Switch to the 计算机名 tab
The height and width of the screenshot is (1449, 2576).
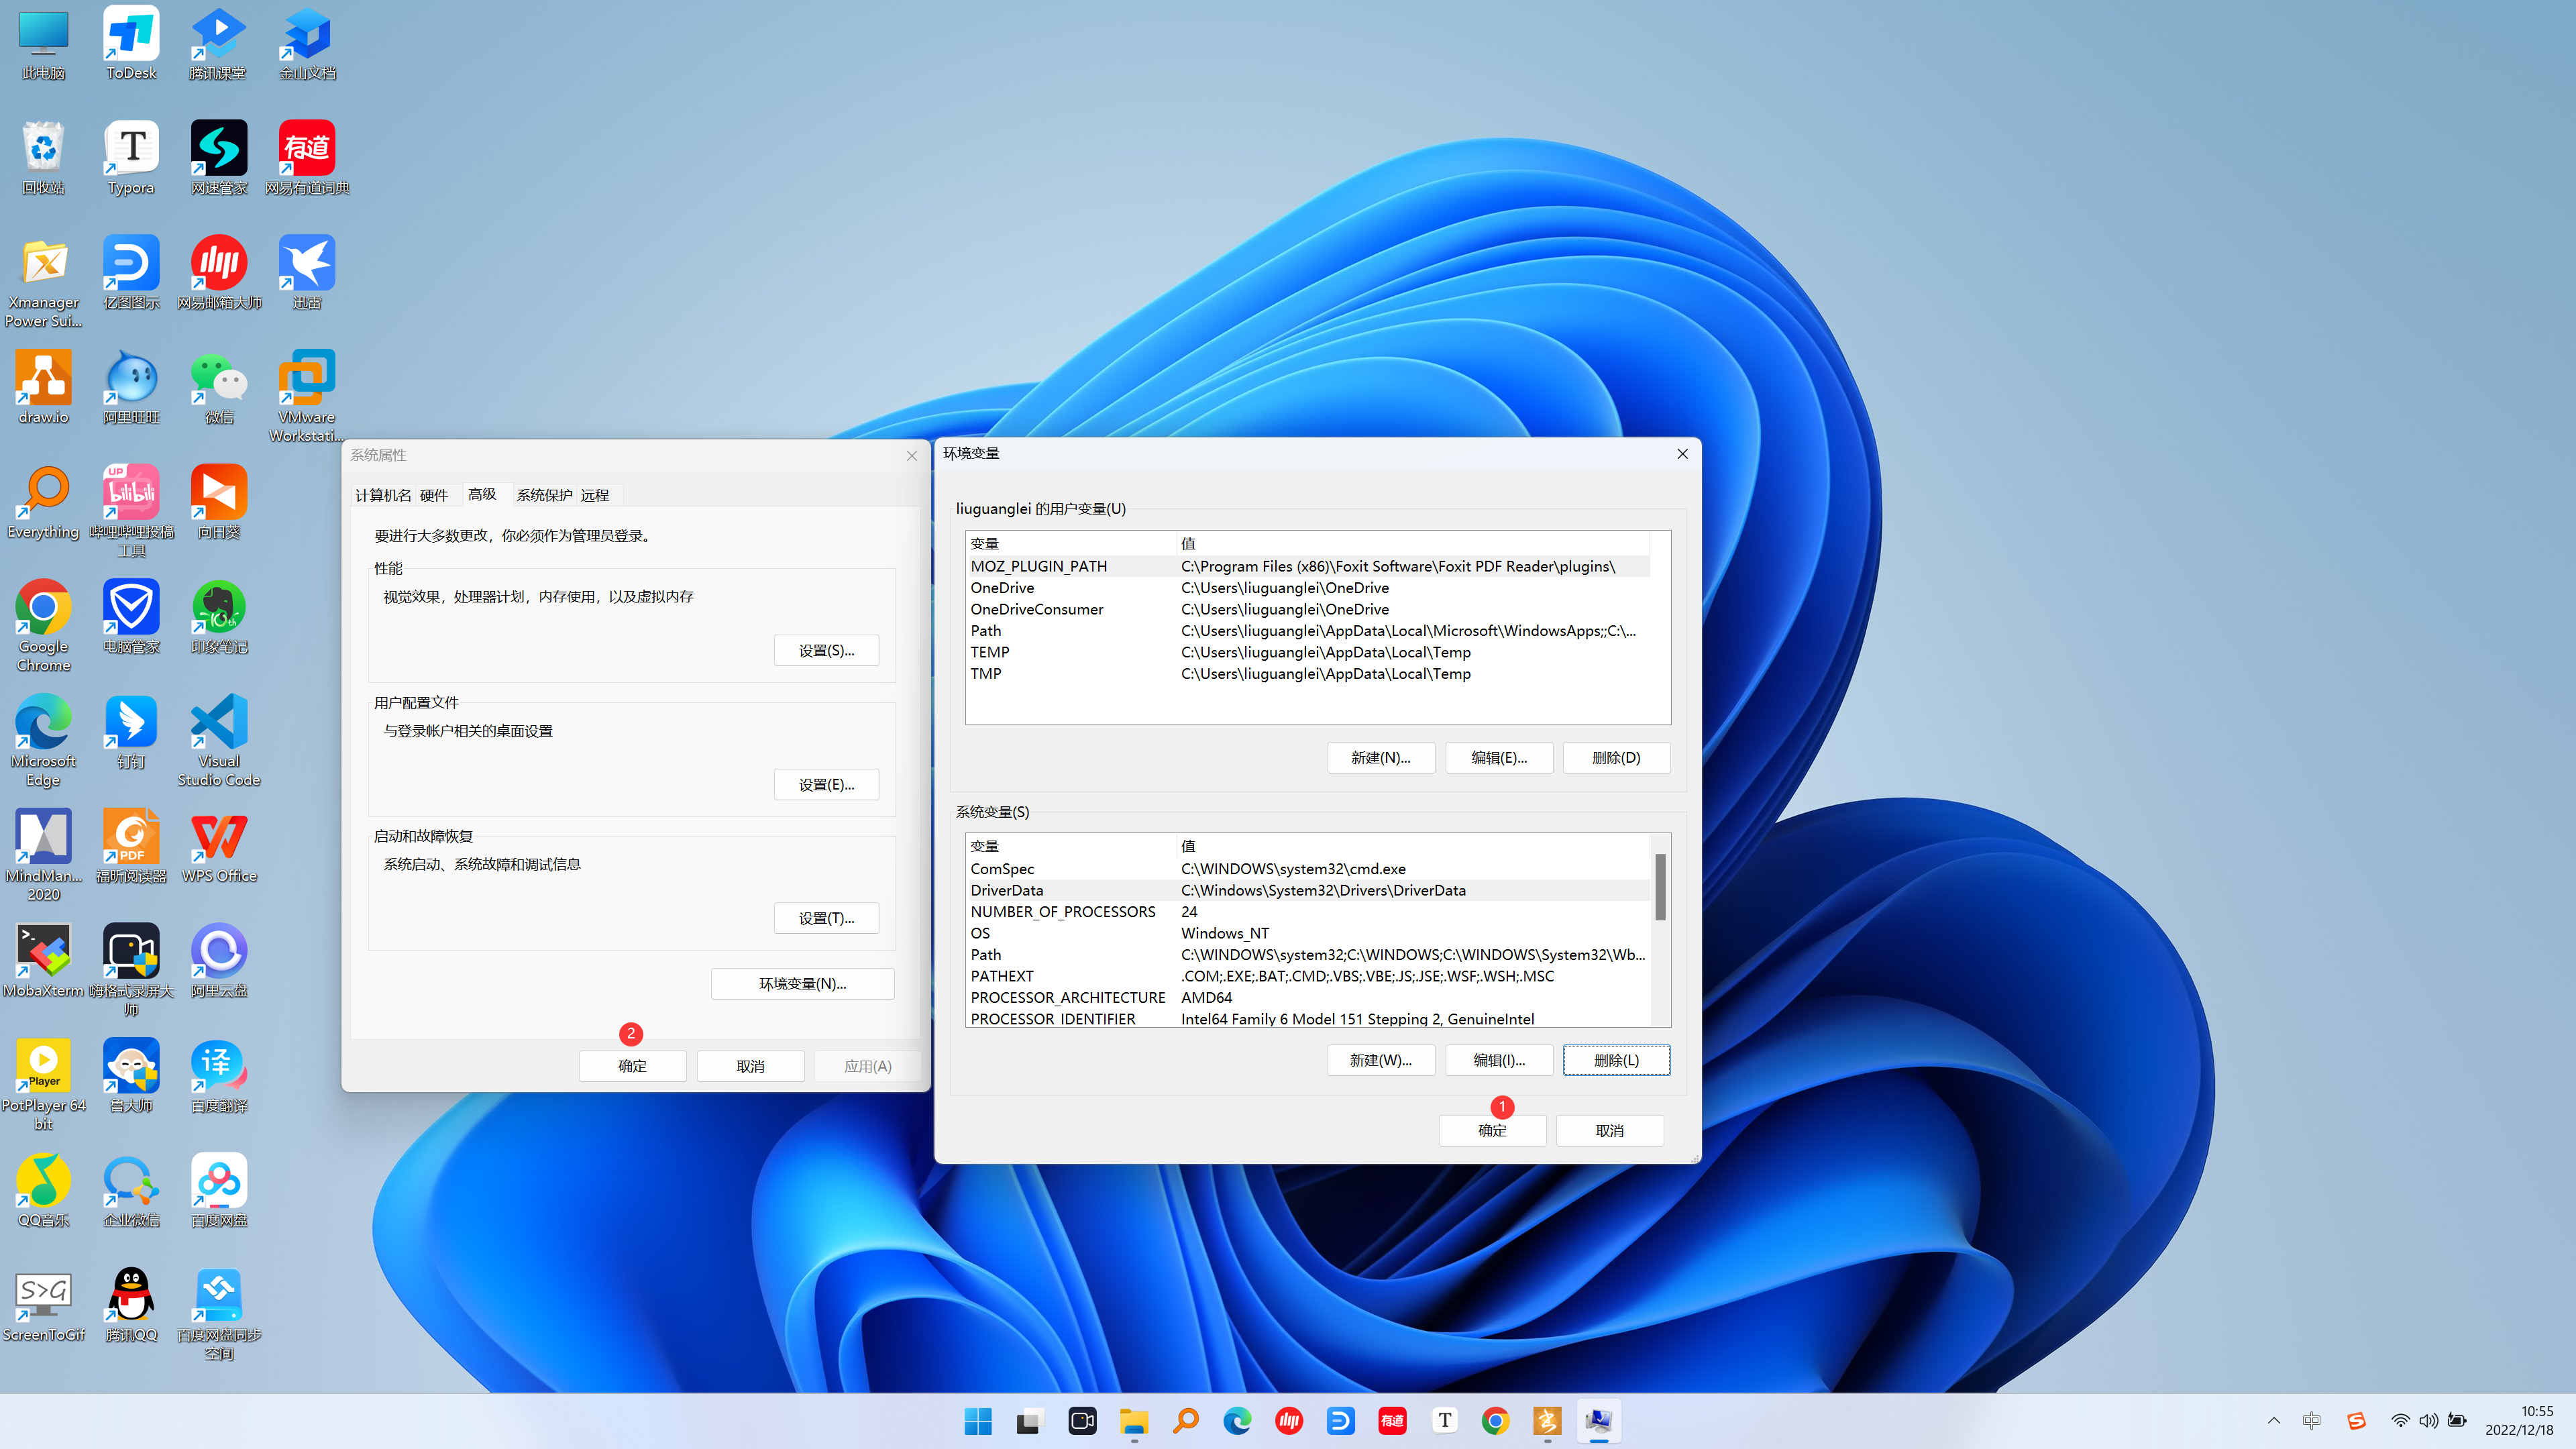[x=383, y=495]
